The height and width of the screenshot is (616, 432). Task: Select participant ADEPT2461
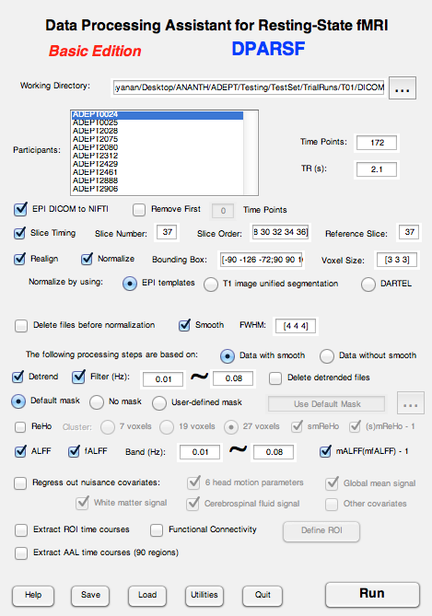(x=158, y=172)
